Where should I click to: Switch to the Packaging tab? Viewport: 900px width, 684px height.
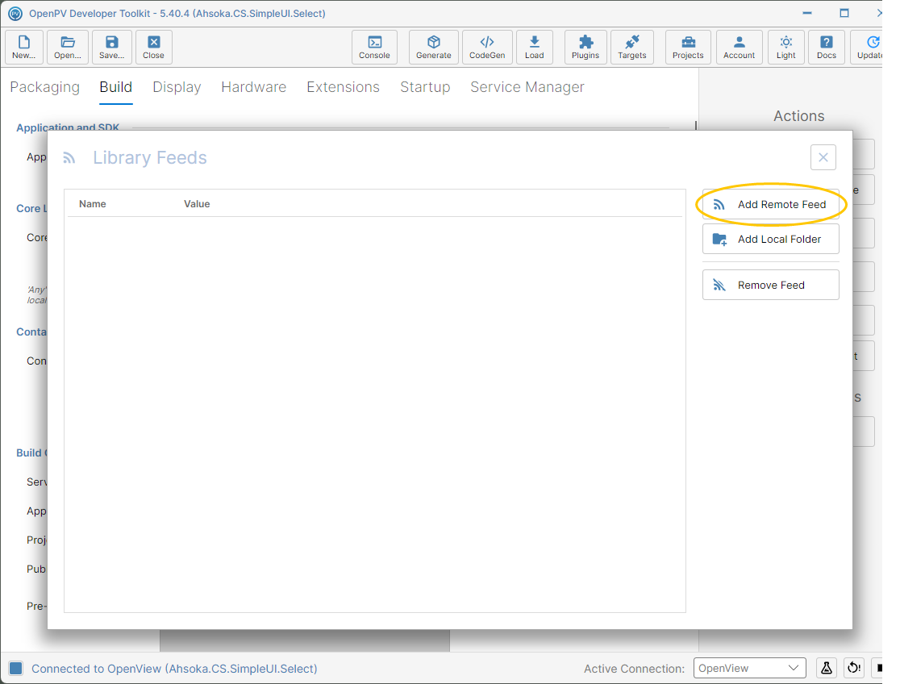tap(45, 87)
